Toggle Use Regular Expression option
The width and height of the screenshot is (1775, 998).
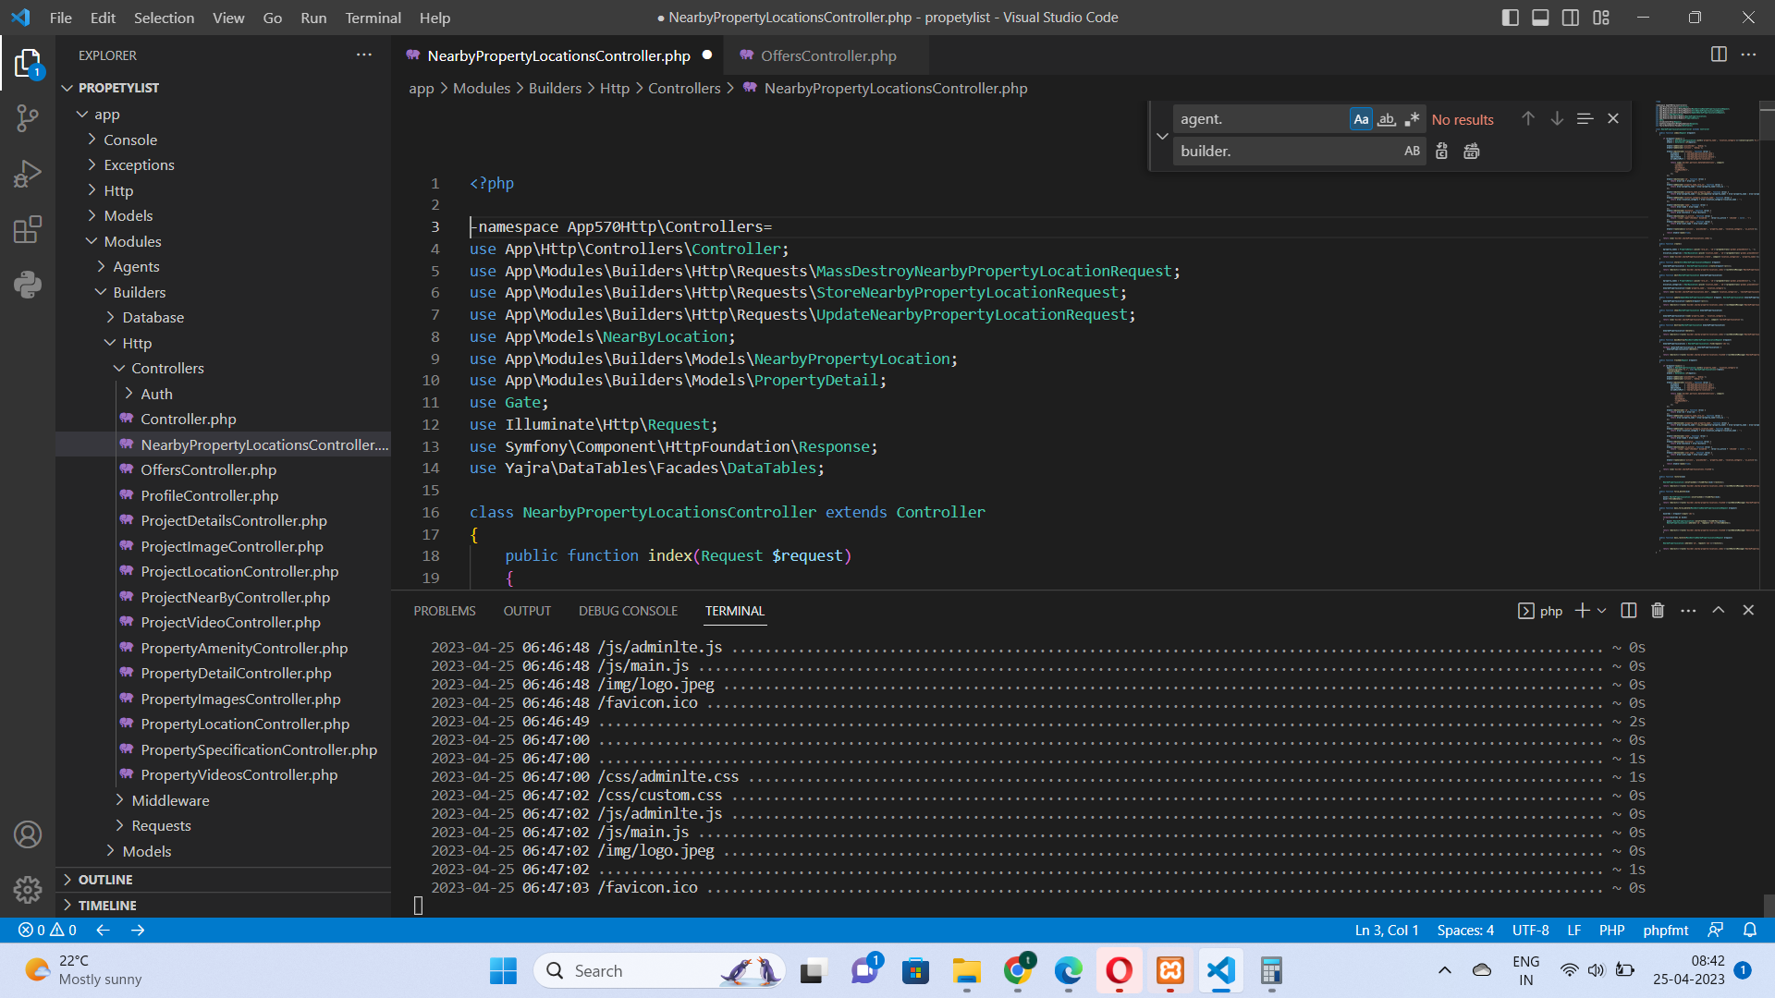coord(1412,119)
